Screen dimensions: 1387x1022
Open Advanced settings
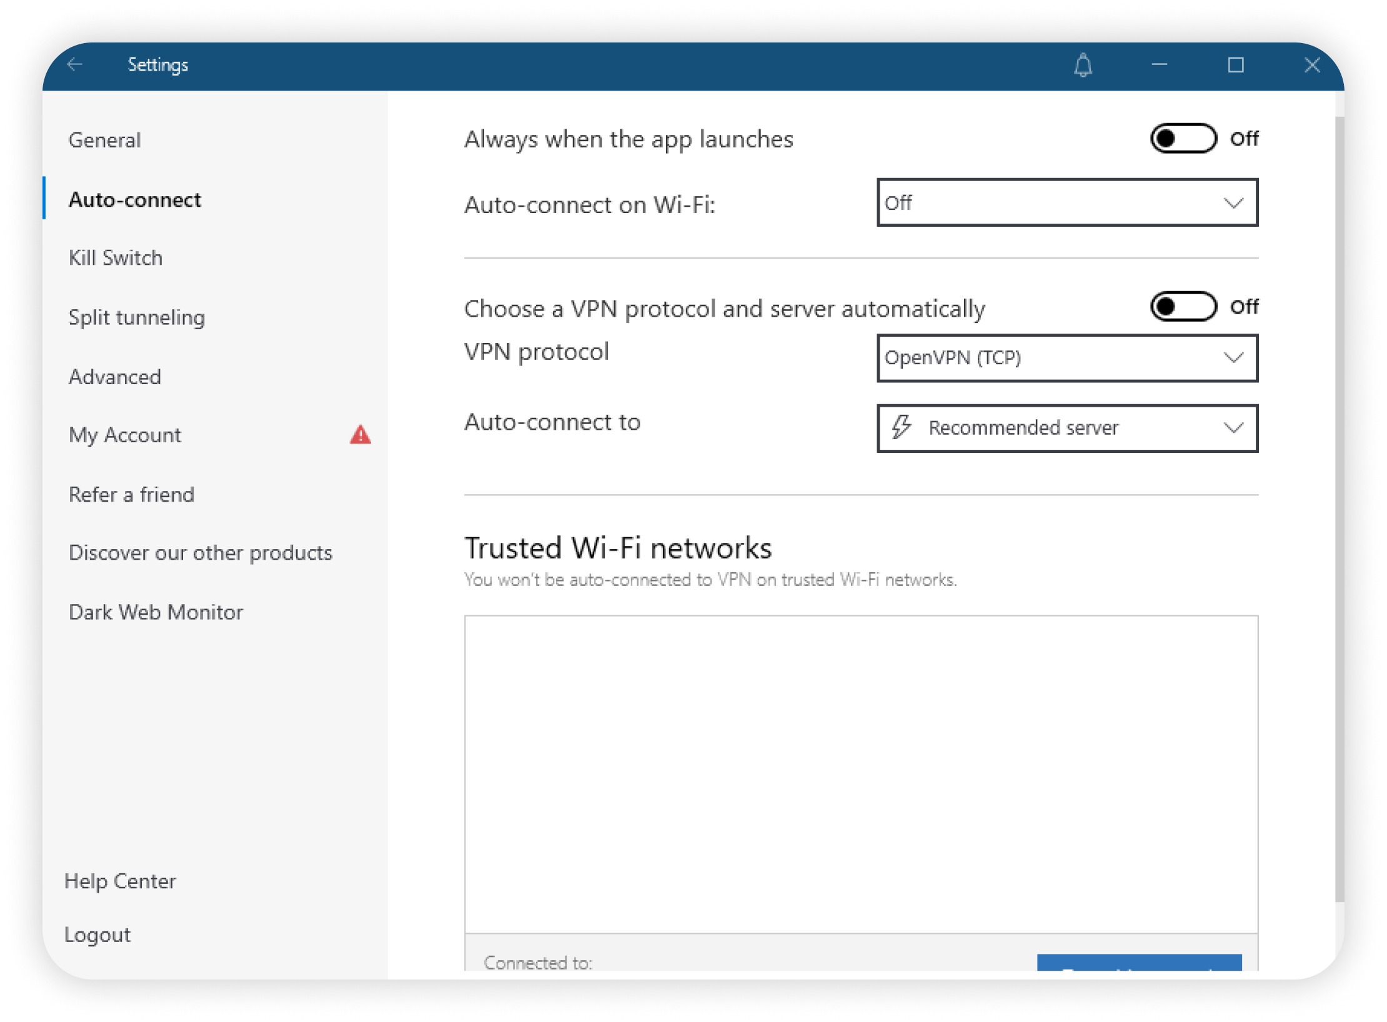[x=115, y=377]
